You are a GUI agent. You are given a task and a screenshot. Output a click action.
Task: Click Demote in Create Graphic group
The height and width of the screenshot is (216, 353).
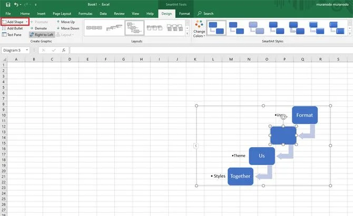(x=38, y=28)
